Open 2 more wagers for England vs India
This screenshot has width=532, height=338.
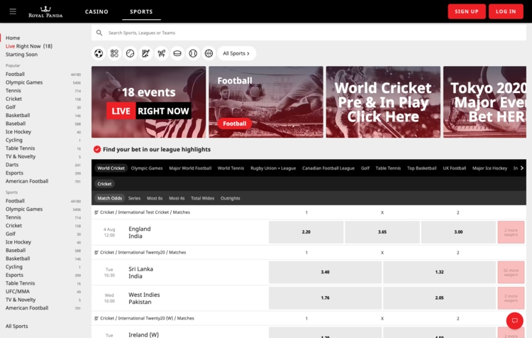pos(511,232)
